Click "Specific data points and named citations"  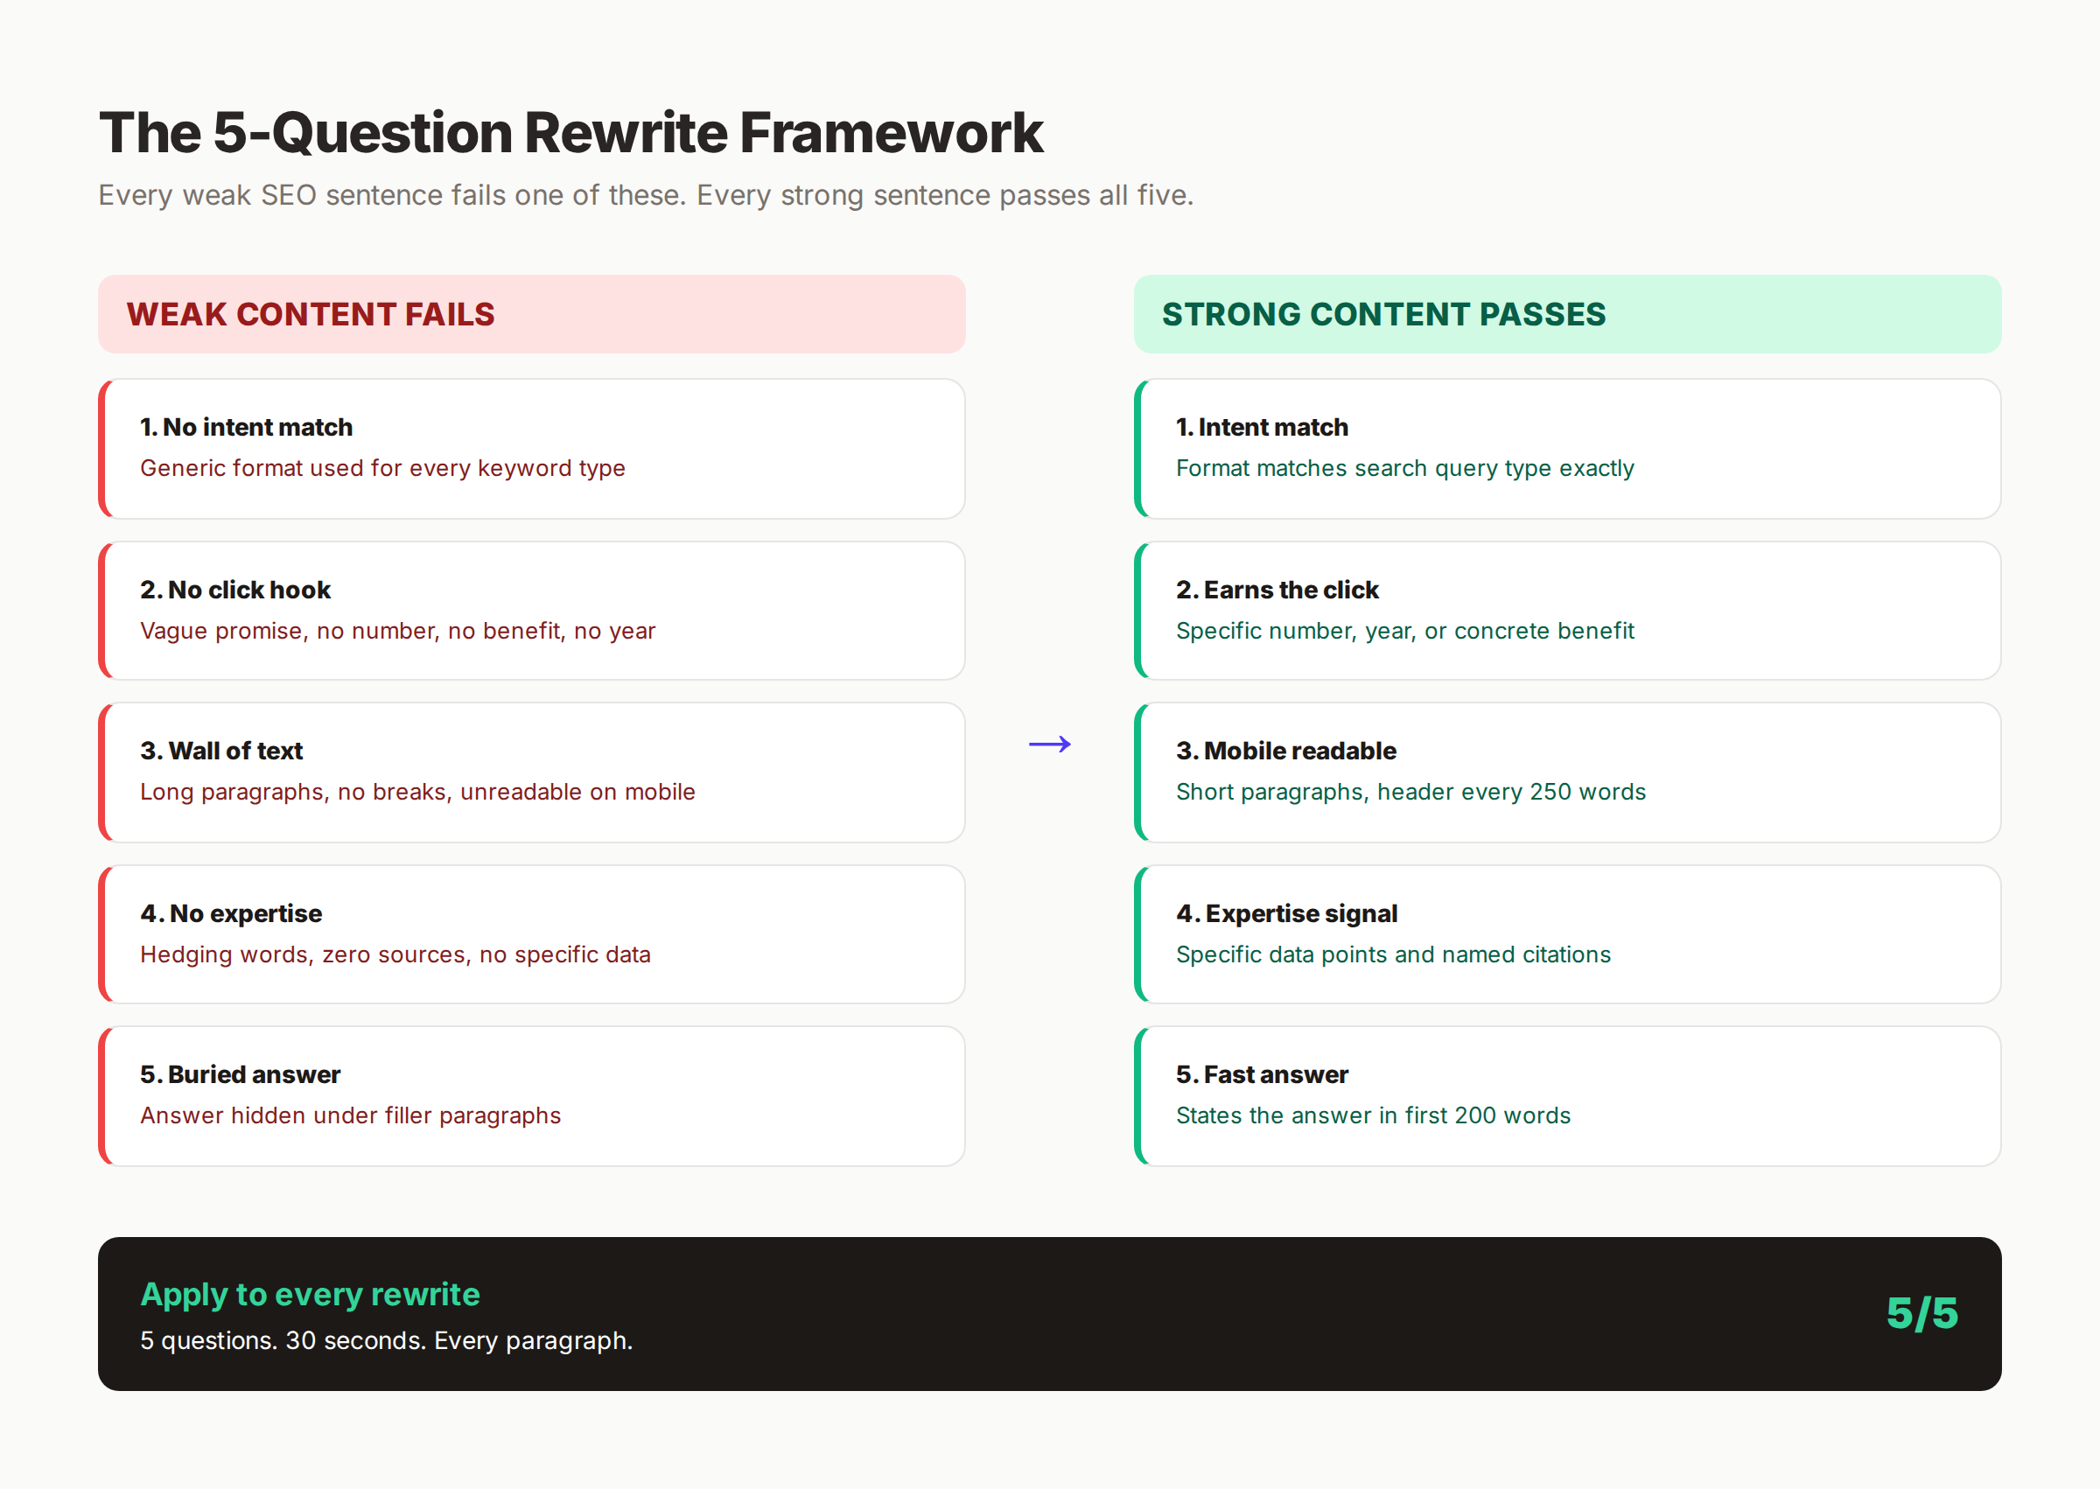(1393, 954)
